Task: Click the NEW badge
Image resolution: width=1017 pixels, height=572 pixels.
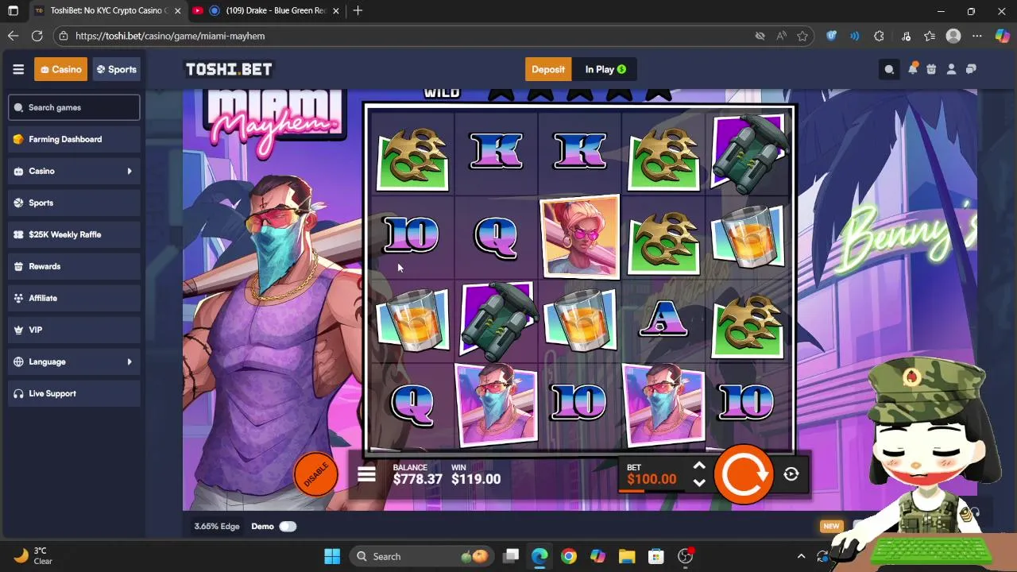Action: [831, 526]
